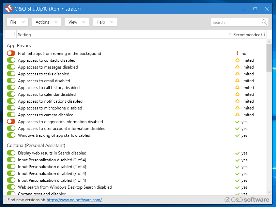This screenshot has height=207, width=276.
Task: Enable 'App access to diagnostics information disabled'
Action: point(11,121)
